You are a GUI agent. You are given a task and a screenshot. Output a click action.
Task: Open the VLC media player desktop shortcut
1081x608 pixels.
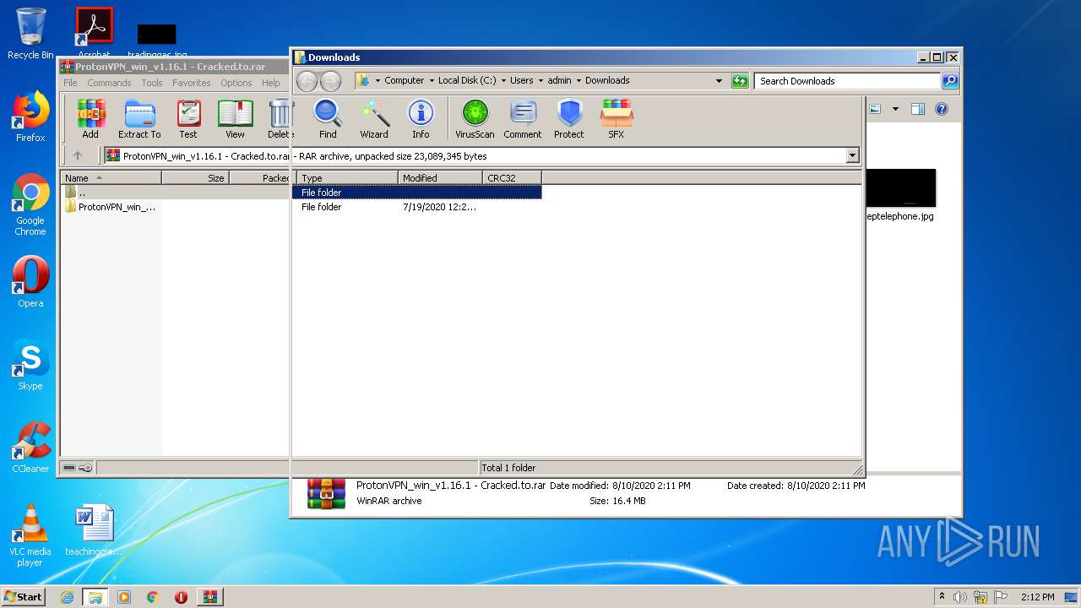[x=30, y=535]
